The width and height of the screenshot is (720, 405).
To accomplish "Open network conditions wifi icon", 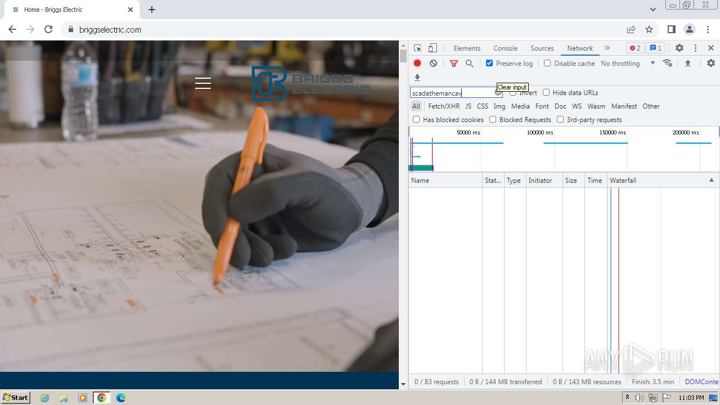I will coord(668,63).
